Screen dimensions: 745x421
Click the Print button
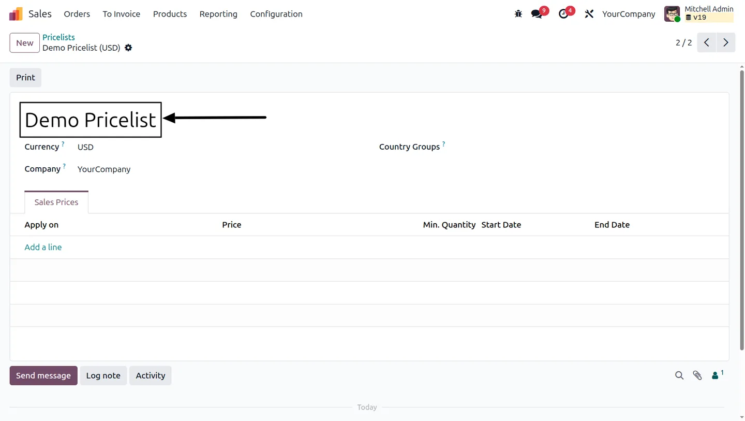pos(25,78)
